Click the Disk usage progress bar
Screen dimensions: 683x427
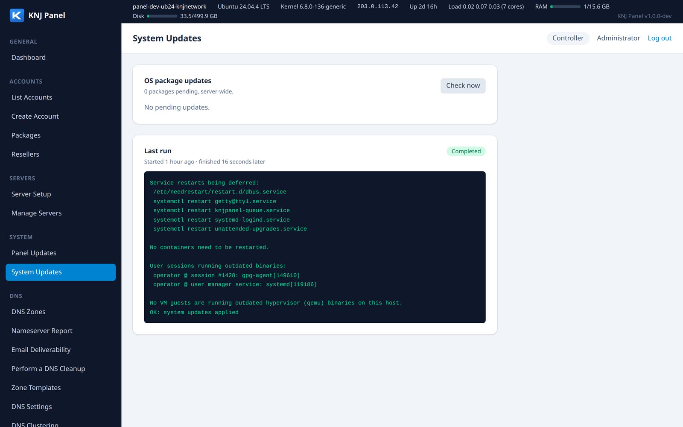pyautogui.click(x=162, y=16)
